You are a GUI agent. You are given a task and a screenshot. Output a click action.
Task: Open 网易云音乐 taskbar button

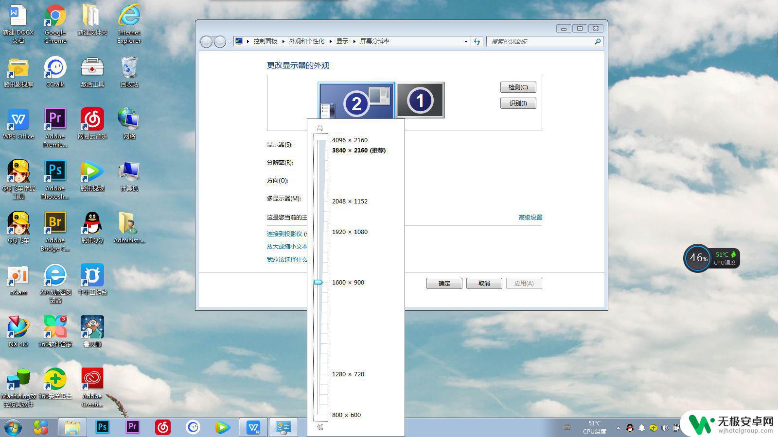click(163, 427)
